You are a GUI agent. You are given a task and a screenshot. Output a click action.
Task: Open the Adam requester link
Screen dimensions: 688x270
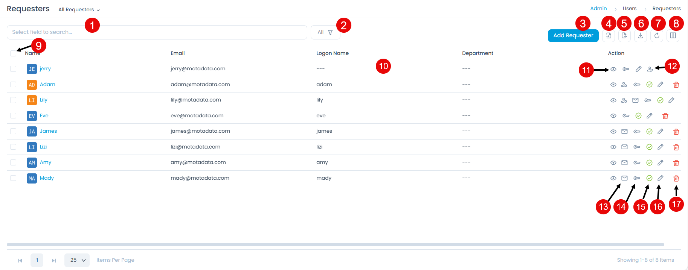click(x=47, y=85)
